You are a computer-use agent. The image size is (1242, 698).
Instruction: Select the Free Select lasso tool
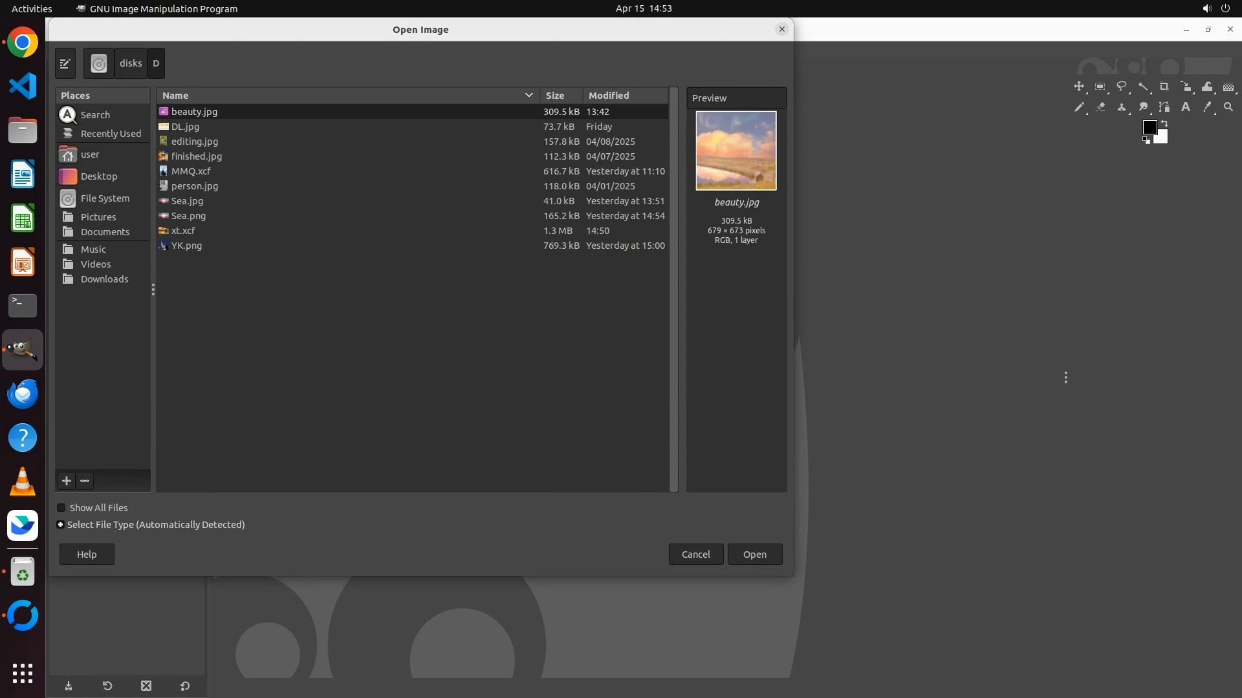(1122, 87)
